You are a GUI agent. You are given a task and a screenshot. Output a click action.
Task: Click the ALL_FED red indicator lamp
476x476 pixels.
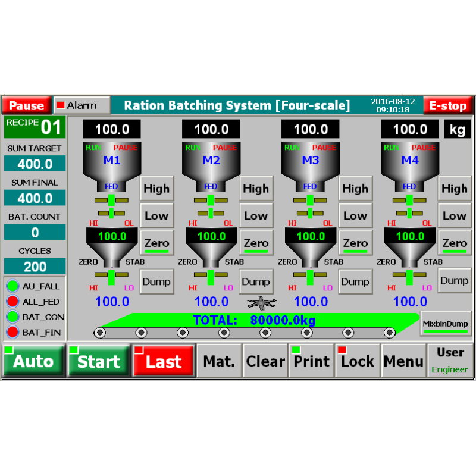pyautogui.click(x=12, y=302)
